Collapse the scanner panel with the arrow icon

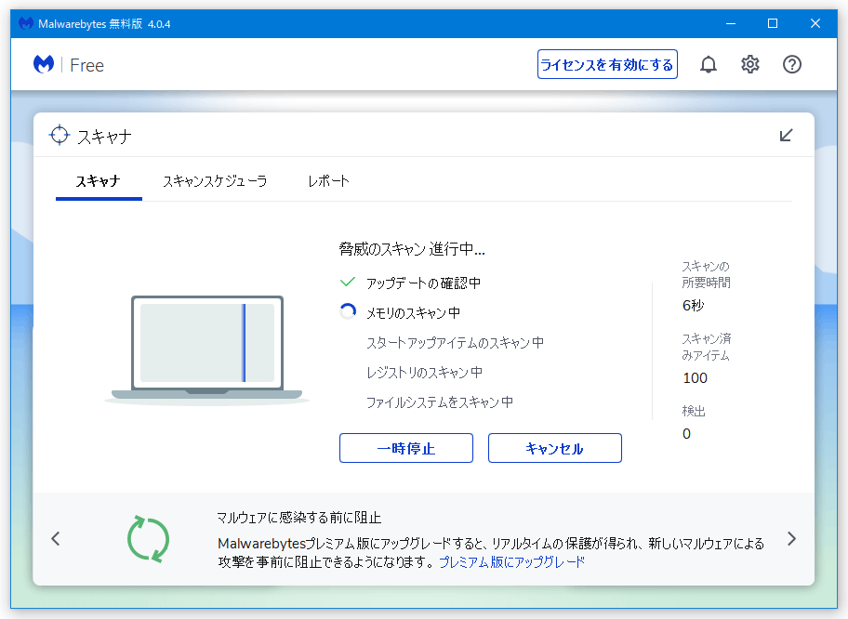point(786,135)
